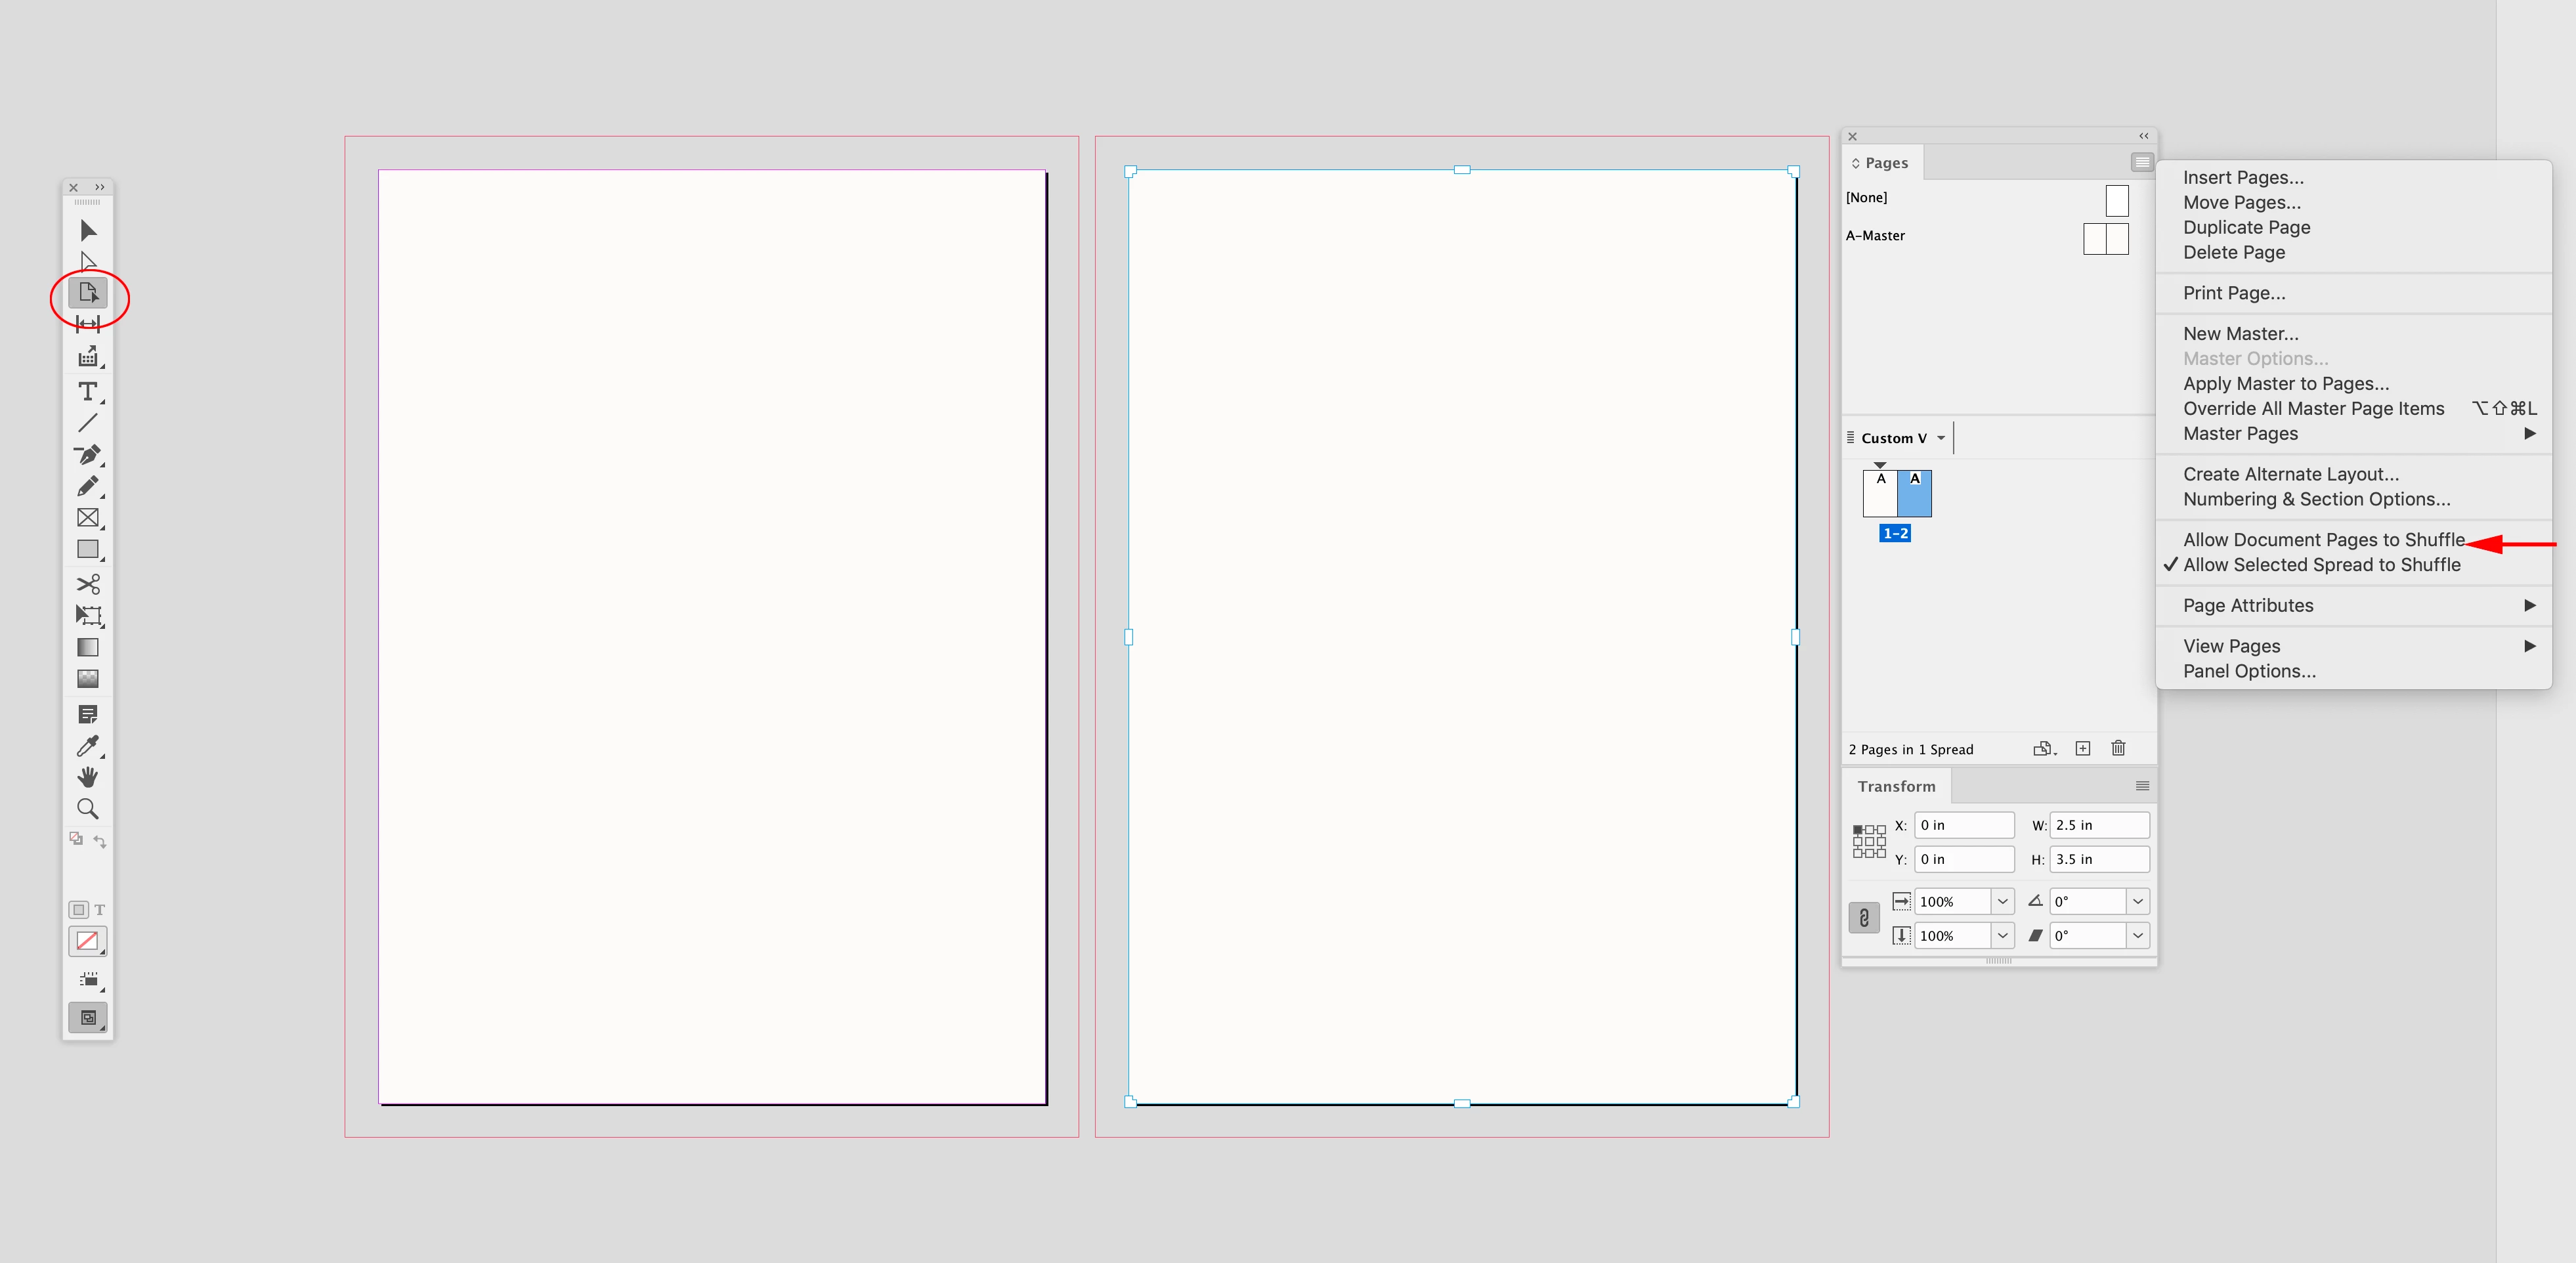Enable Allow Document Pages to Shuffle
The height and width of the screenshot is (1263, 2576).
2323,540
